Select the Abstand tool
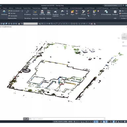127x127 pixels. 35,13
